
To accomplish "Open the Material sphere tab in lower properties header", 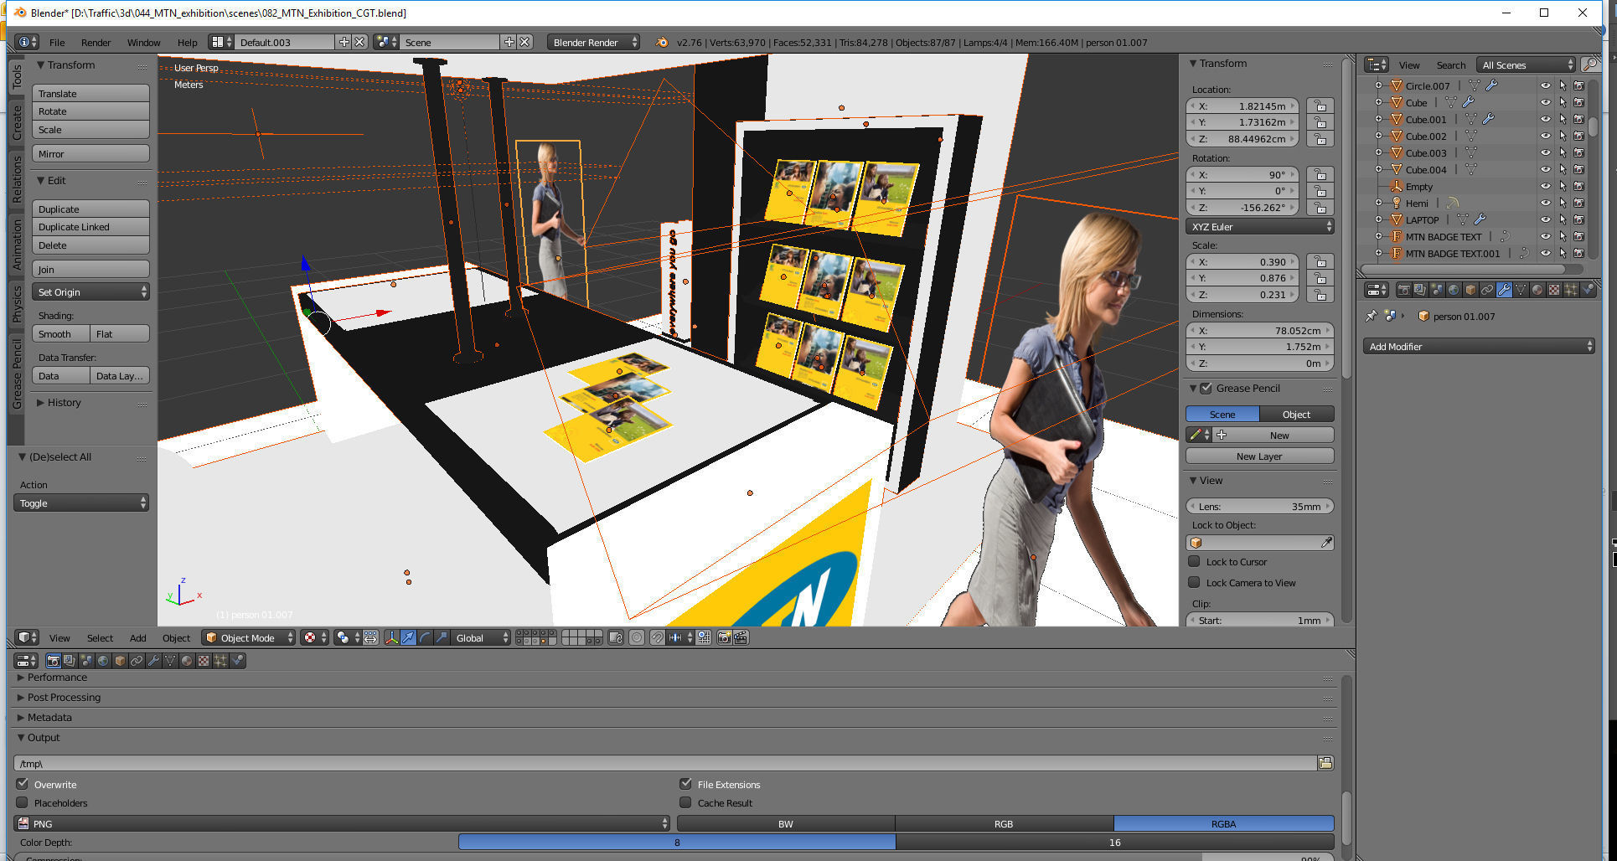I will (x=187, y=661).
